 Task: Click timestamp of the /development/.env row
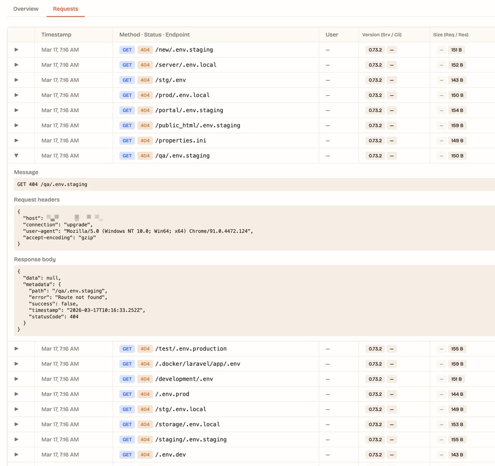(60, 379)
